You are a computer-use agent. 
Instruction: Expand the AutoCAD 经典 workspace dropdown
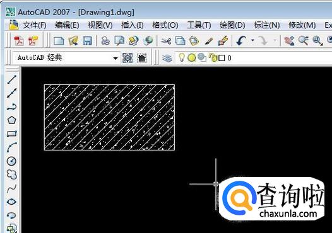(x=116, y=58)
